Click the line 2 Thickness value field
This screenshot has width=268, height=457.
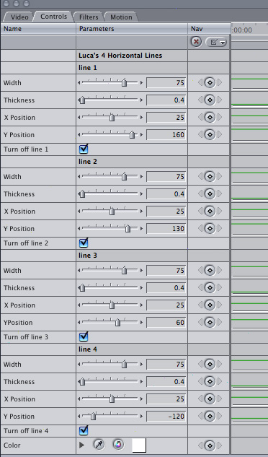click(x=166, y=193)
